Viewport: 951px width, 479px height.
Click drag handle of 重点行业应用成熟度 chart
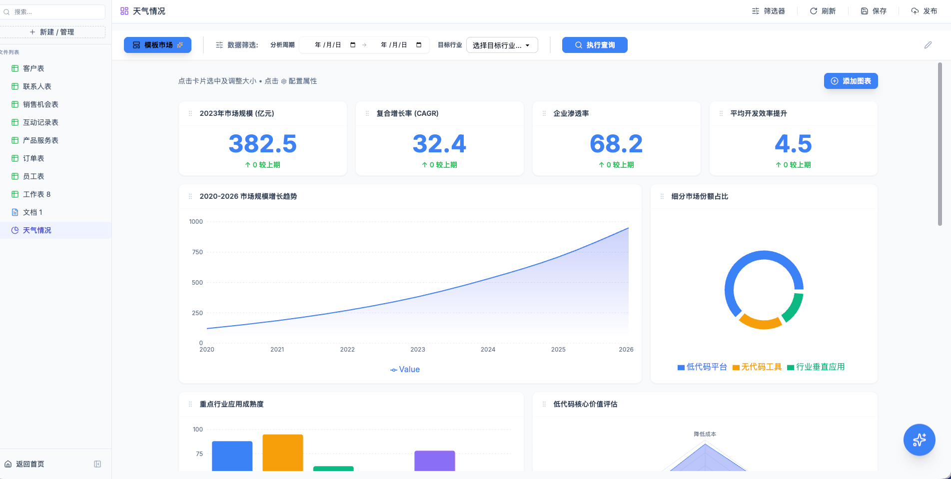[190, 404]
